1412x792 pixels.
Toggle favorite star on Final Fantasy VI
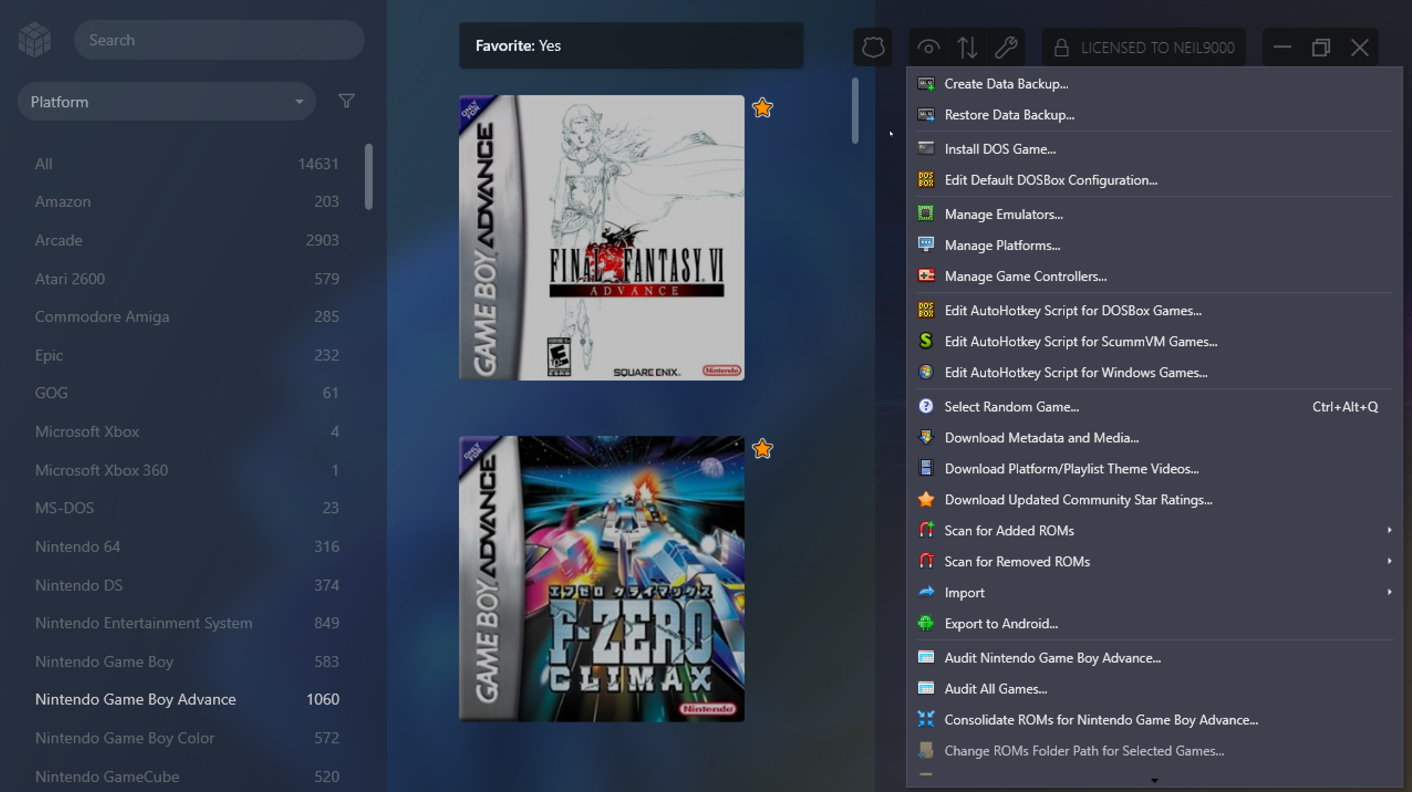(763, 108)
